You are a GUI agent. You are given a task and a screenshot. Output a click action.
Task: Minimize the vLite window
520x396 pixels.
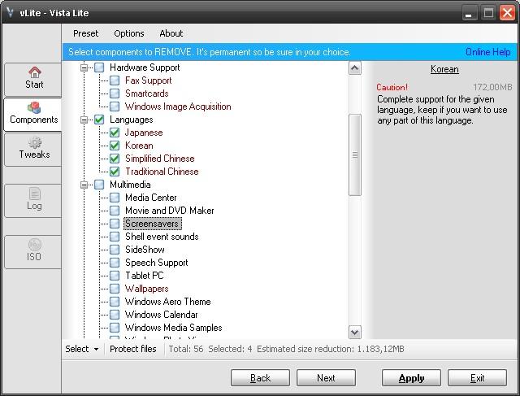pyautogui.click(x=470, y=13)
